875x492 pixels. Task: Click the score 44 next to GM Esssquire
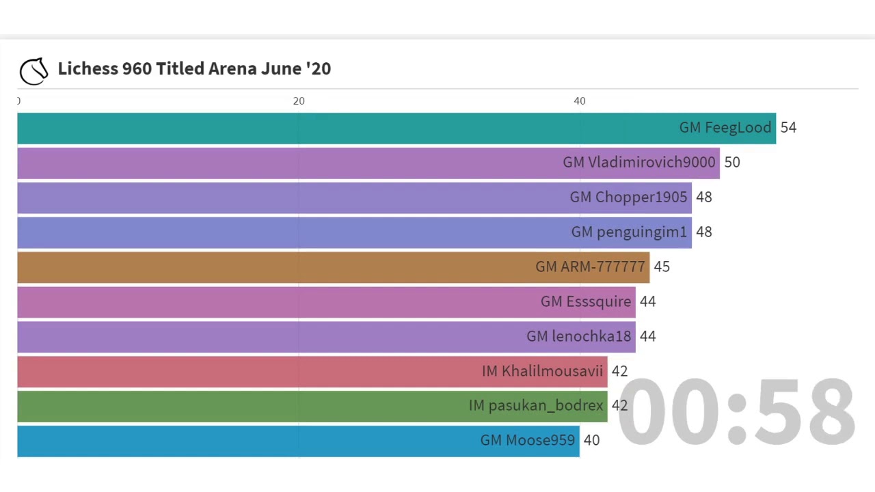tap(647, 301)
